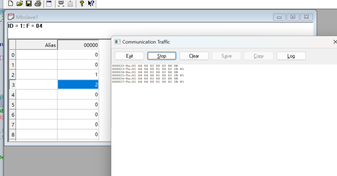Screen dimensions: 337x176
Task: Click the disconnect icon in toolbar
Action: [x=70, y=3]
